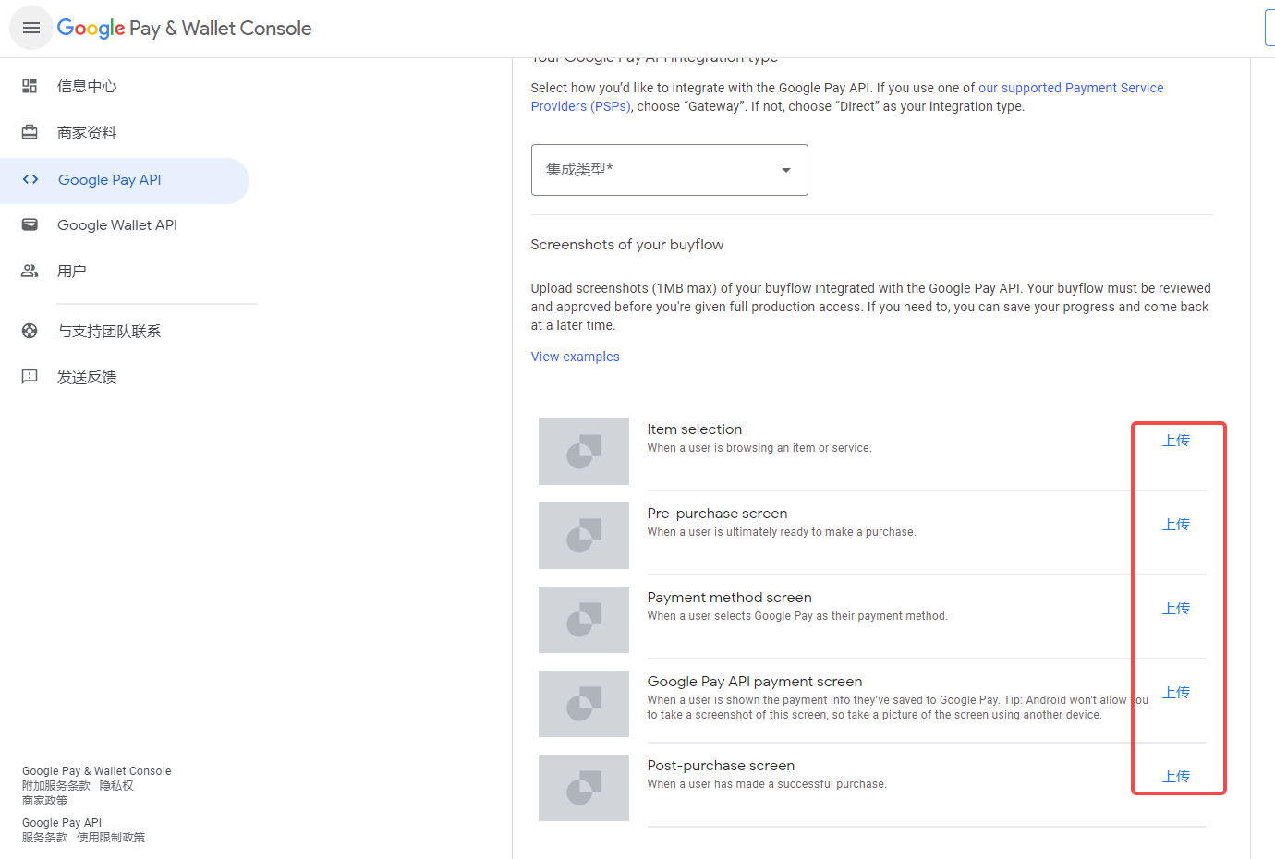Click the 'Post-purchase screen' row title
1275x859 pixels.
click(x=722, y=766)
